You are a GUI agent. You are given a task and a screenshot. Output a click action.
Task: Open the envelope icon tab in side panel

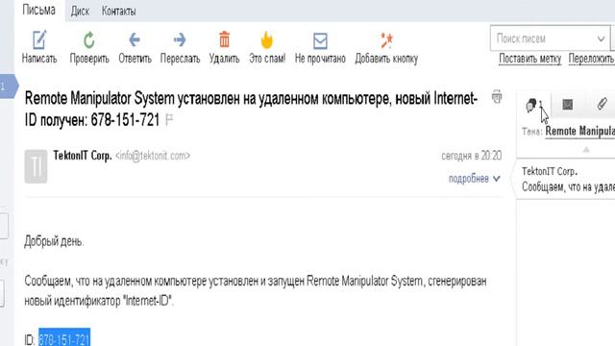point(568,105)
